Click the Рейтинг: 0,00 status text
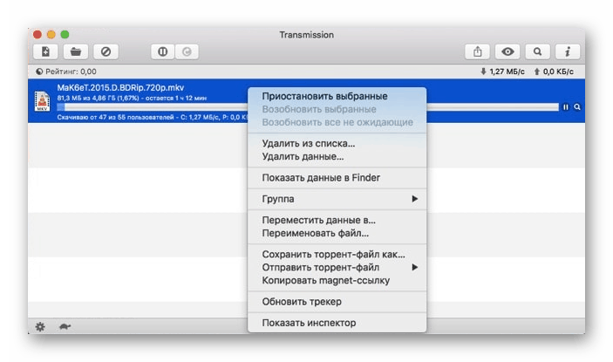613x362 pixels. coord(71,72)
